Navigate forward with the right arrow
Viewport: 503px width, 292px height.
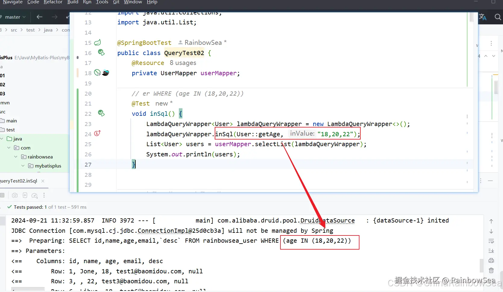pos(55,17)
